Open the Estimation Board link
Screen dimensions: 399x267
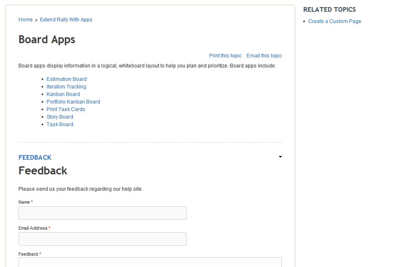(x=66, y=79)
